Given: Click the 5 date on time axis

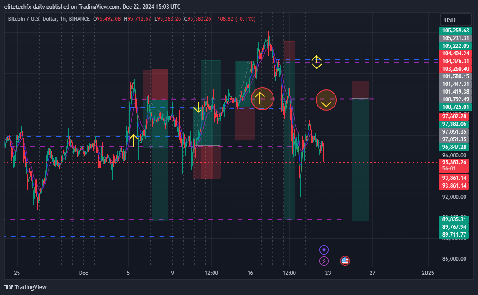Looking at the screenshot, I should [x=128, y=273].
